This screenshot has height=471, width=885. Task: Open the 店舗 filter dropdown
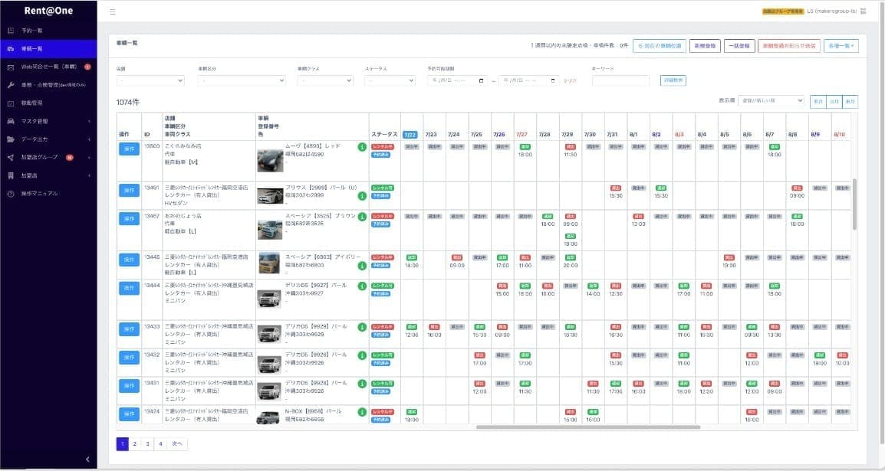click(x=150, y=80)
